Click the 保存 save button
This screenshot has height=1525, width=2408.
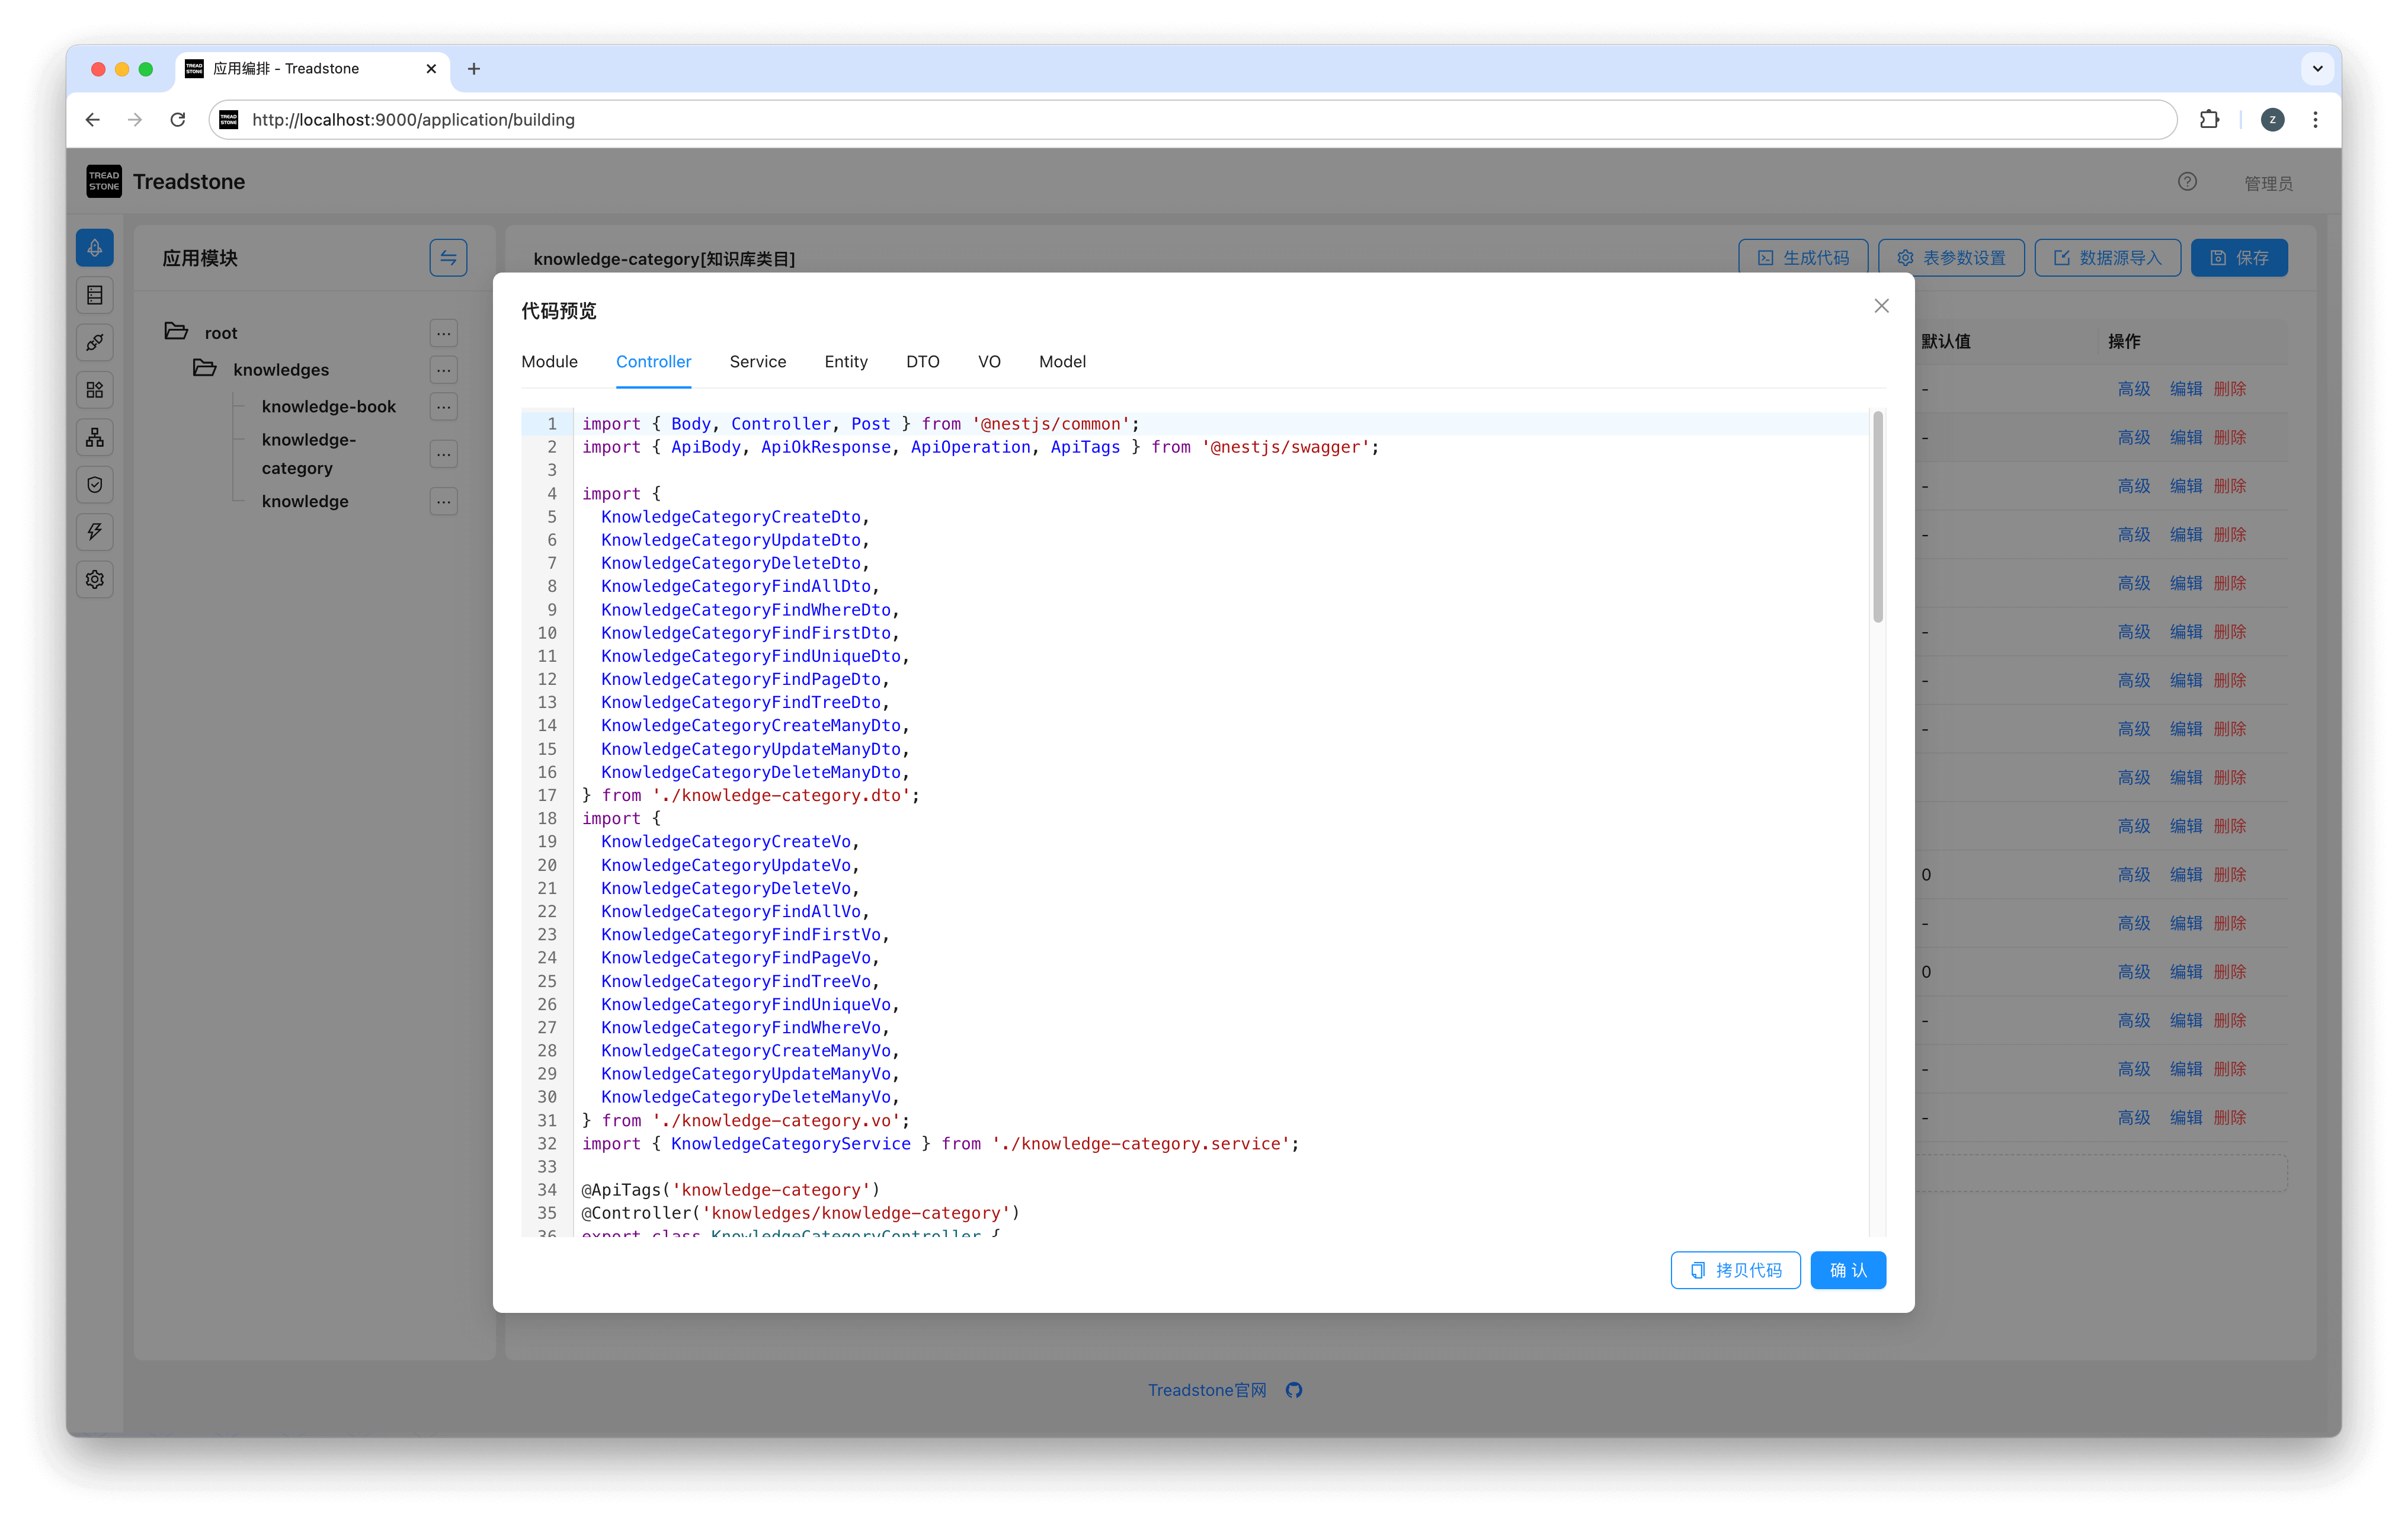(2239, 258)
